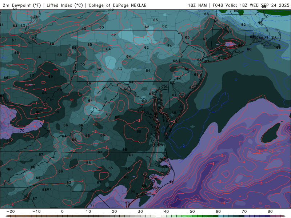Click the "2m Dewpoint (°F)" title text
Image resolution: width=291 pixels, height=218 pixels.
(21, 5)
